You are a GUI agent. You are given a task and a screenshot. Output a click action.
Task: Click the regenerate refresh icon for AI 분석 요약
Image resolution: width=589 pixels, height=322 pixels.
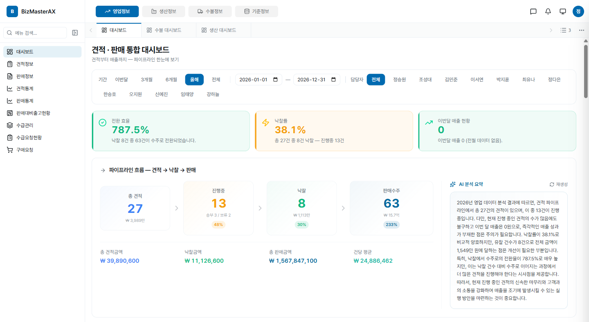coord(552,184)
